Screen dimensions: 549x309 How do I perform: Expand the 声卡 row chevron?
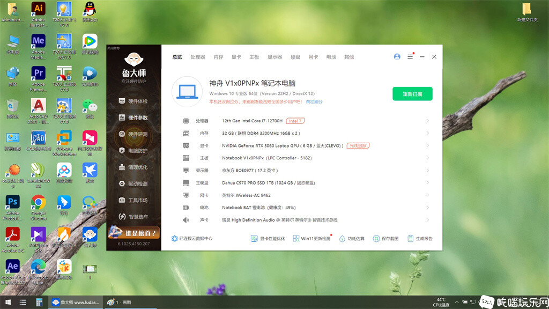(x=427, y=220)
